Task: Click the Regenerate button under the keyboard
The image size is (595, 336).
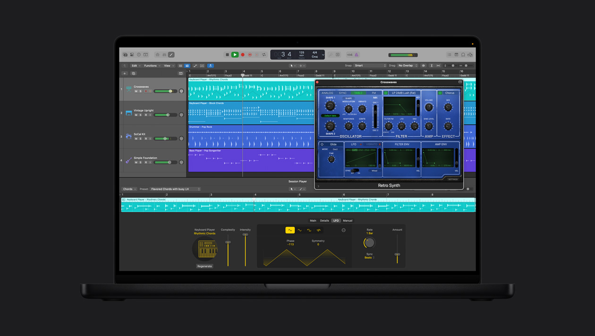Action: coord(205,266)
